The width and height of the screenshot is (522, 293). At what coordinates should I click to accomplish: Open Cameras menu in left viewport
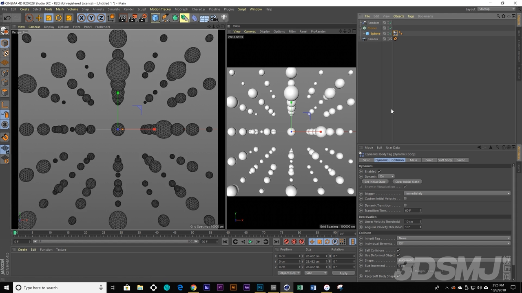pos(34,27)
